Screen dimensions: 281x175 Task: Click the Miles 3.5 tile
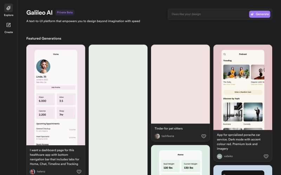point(66,99)
